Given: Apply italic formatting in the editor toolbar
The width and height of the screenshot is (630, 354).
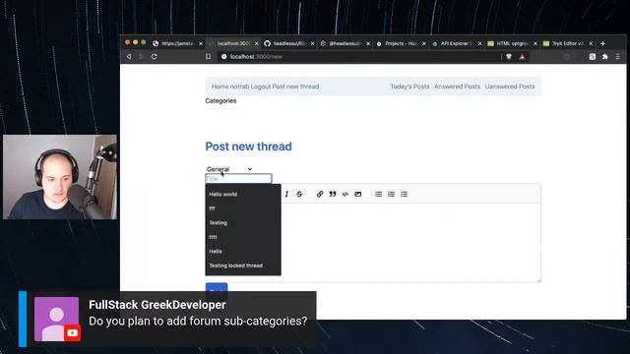Looking at the screenshot, I should 286,195.
